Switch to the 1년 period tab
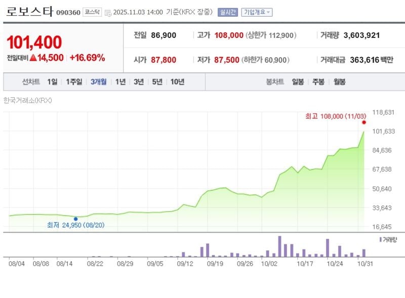405x298 pixels. [120, 81]
